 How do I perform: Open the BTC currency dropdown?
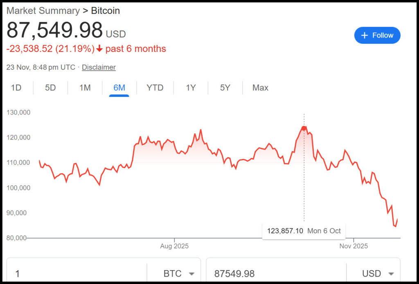point(178,273)
